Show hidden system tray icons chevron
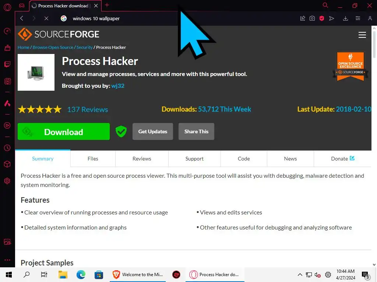The height and width of the screenshot is (282, 377). [x=300, y=275]
